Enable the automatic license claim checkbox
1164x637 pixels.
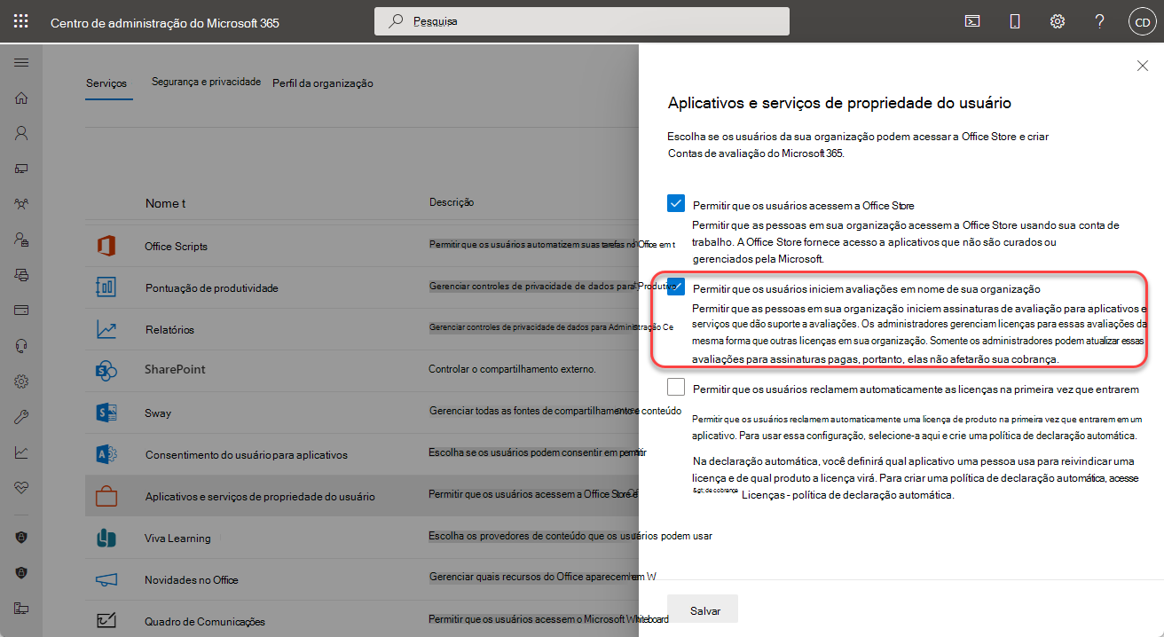pos(676,387)
